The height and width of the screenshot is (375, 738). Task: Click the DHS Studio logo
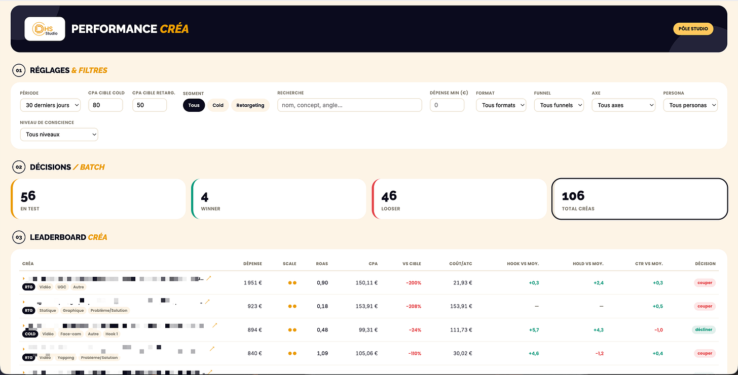pos(45,29)
